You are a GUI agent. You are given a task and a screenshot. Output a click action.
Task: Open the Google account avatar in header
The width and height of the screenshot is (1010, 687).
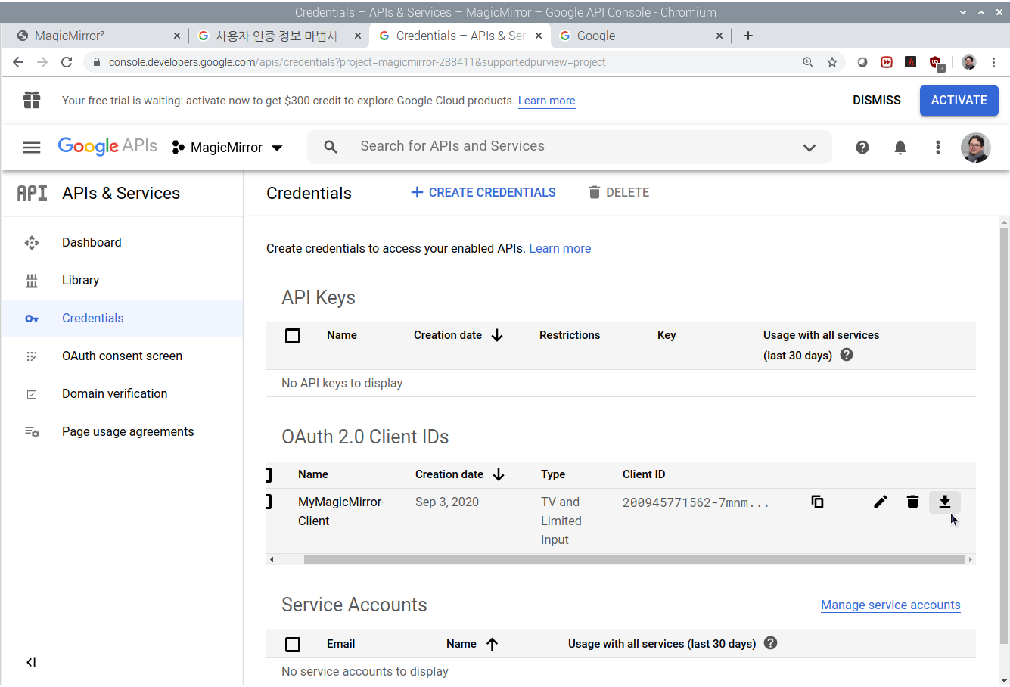(975, 148)
